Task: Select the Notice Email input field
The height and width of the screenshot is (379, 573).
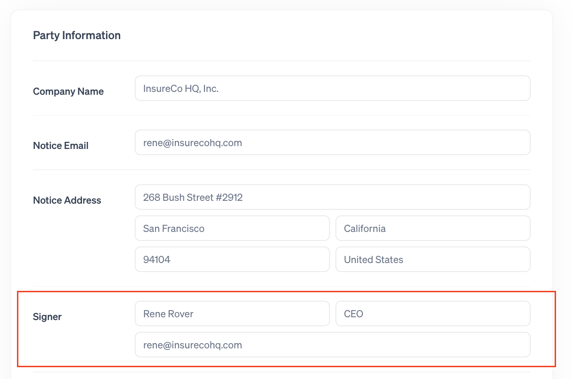Action: point(333,142)
